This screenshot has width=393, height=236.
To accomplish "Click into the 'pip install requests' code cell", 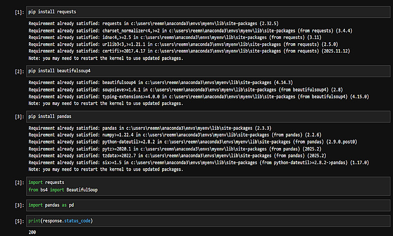I will (x=196, y=11).
